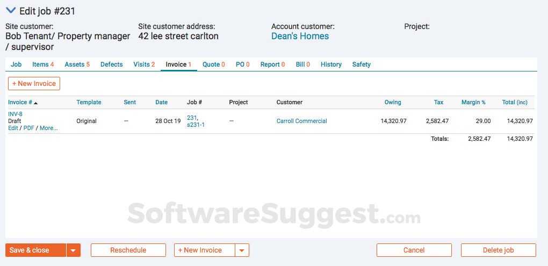Open the Safety tab
This screenshot has width=548, height=266.
click(361, 64)
